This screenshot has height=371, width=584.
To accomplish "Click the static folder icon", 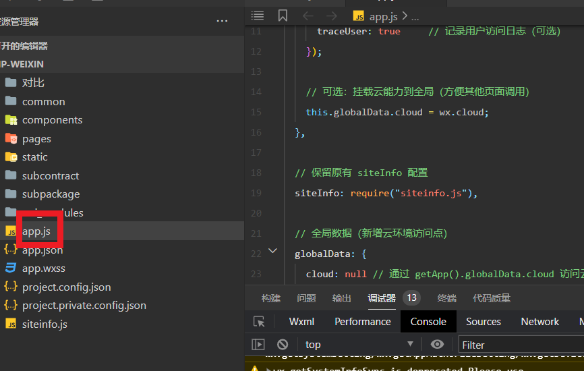I will click(x=11, y=156).
